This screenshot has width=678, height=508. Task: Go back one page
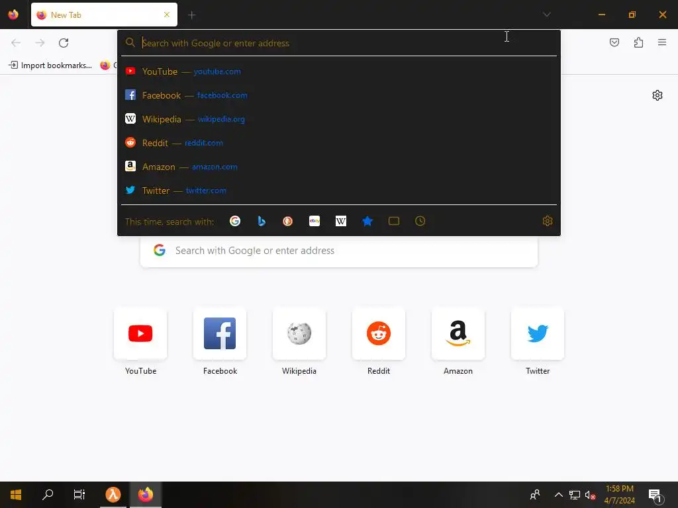click(16, 43)
